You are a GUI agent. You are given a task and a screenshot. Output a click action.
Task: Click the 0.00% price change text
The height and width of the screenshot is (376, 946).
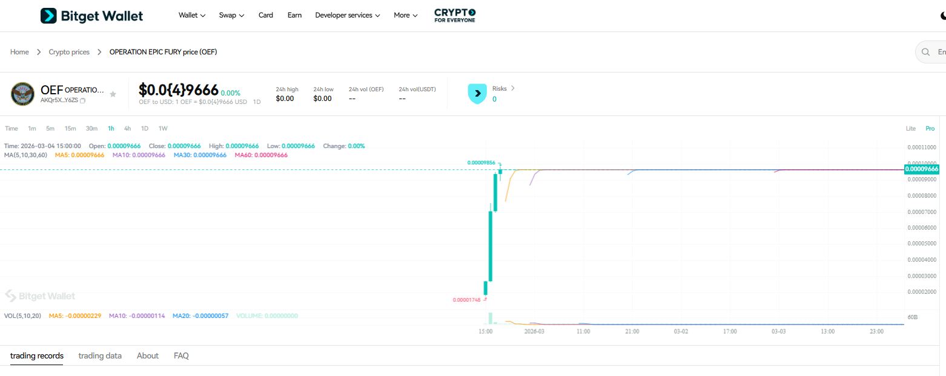click(x=230, y=93)
